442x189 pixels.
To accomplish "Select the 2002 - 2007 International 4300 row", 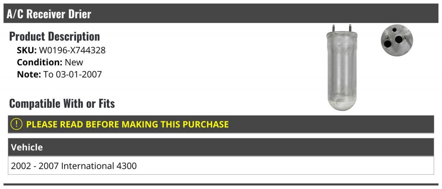I will [221, 165].
